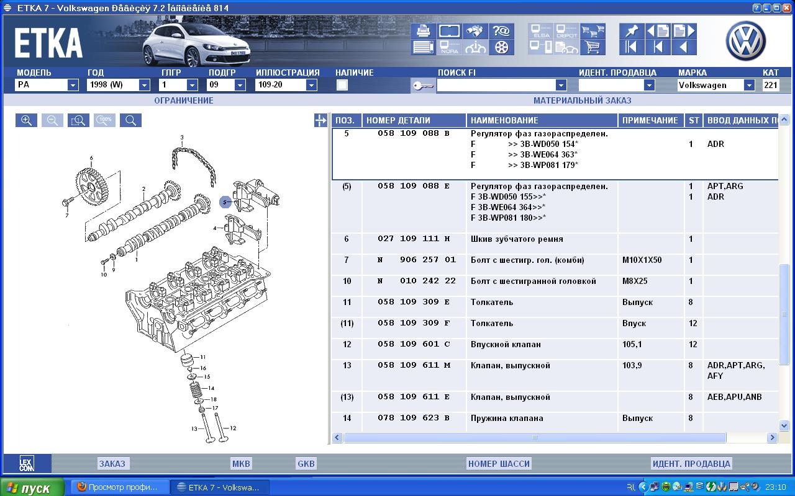Click the DEPOT icon
This screenshot has height=496, width=795.
[x=566, y=31]
